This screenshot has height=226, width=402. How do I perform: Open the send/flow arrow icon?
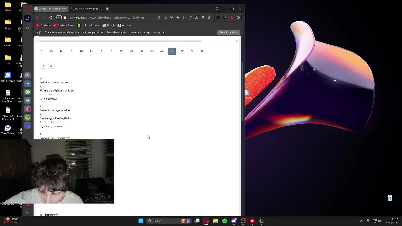[184, 17]
